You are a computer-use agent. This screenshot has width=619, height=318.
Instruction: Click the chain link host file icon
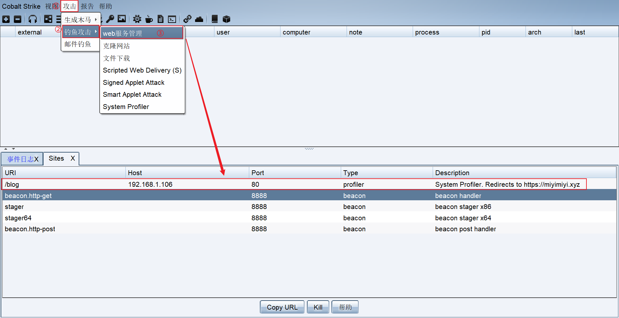[187, 19]
